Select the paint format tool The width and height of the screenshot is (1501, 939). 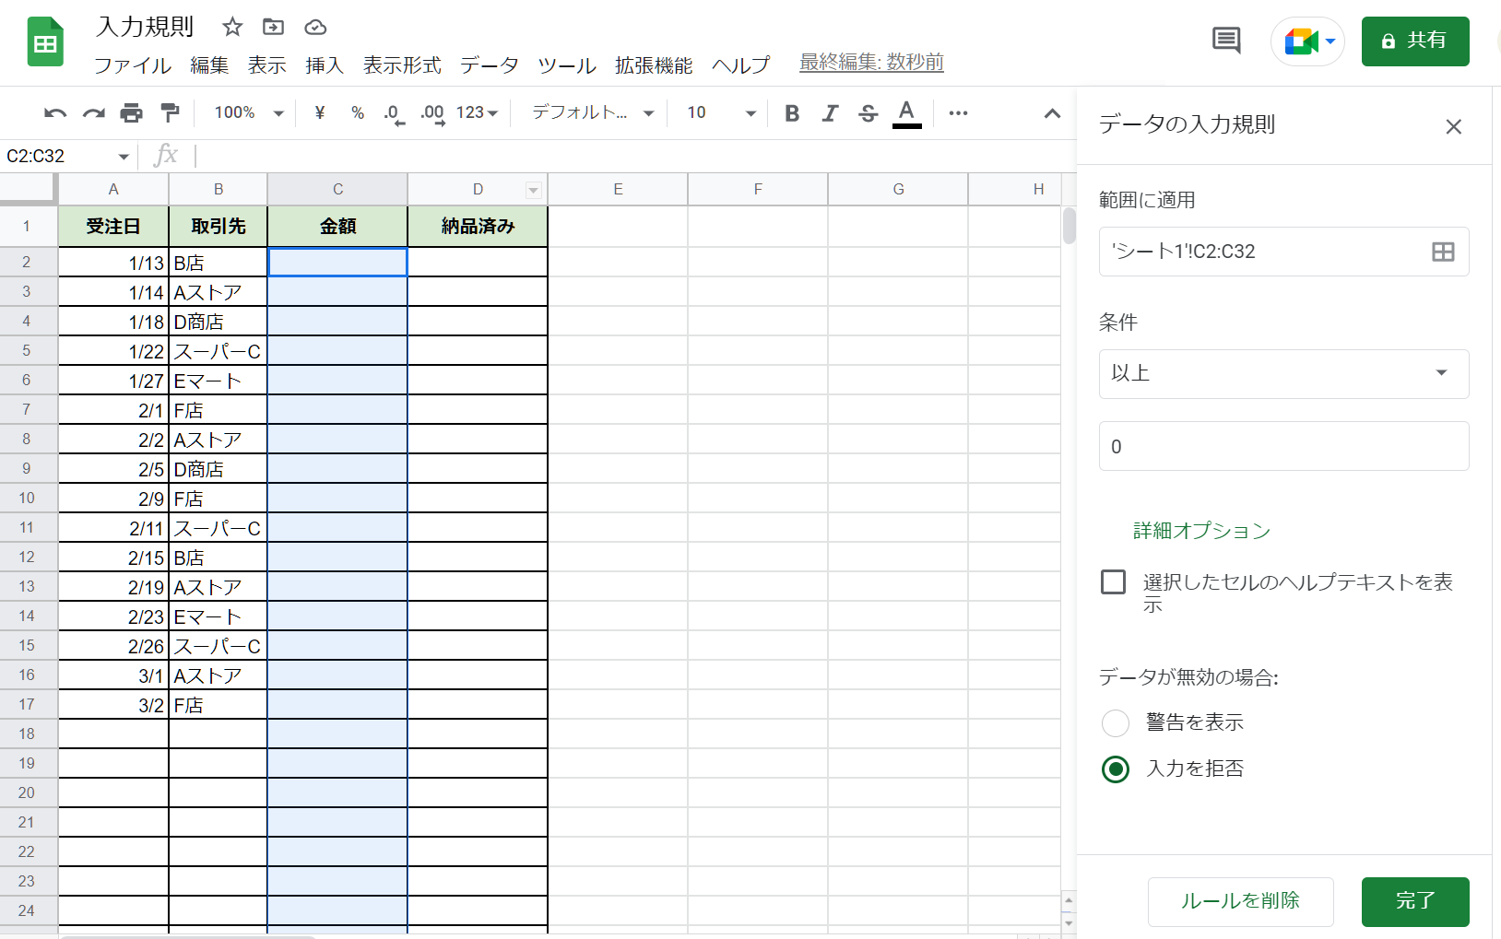170,112
